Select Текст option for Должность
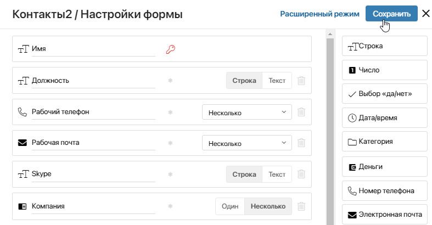The width and height of the screenshot is (432, 225). 277,81
